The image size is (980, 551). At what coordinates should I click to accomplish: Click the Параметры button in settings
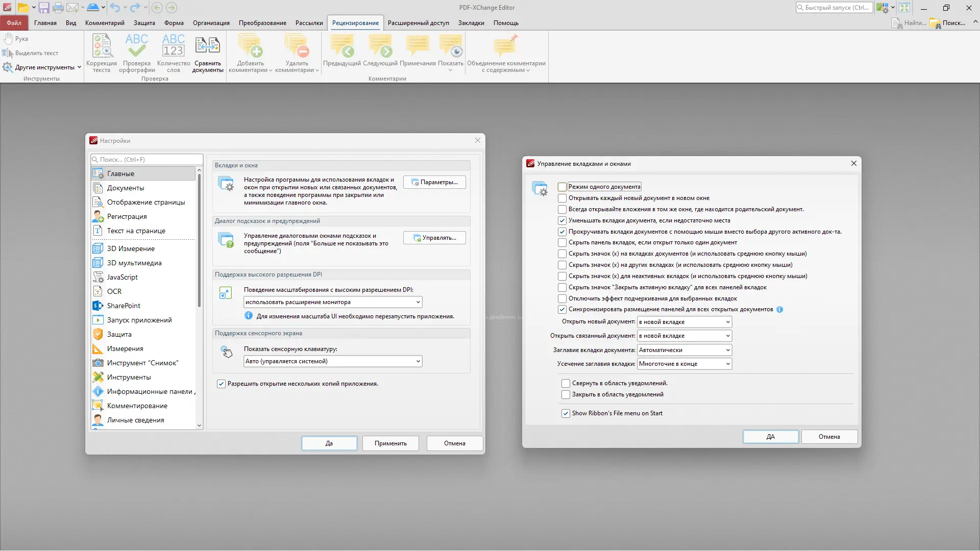(434, 183)
